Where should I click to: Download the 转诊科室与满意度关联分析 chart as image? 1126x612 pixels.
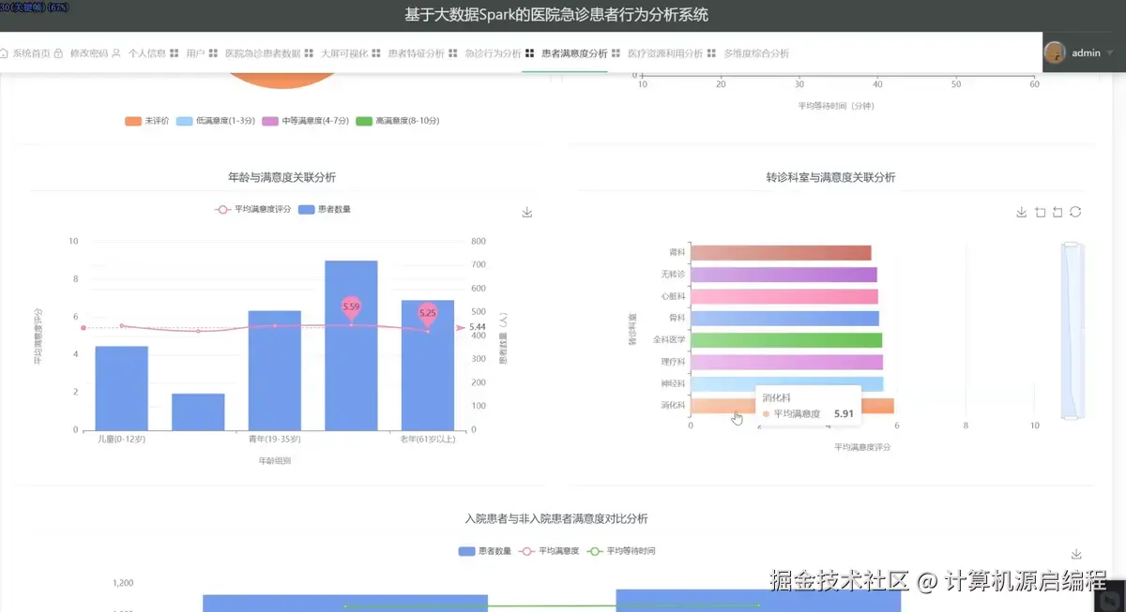1021,212
